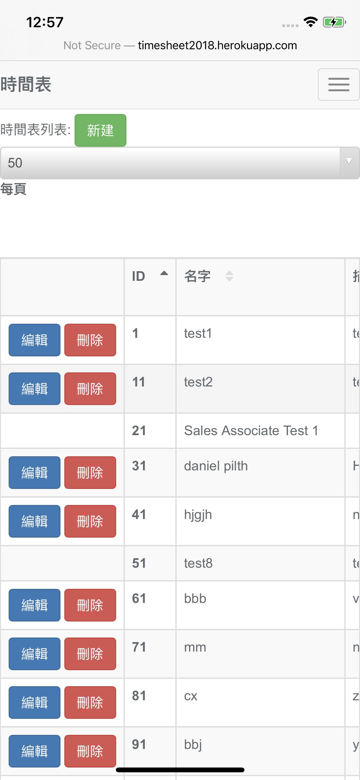The height and width of the screenshot is (780, 360).
Task: Click the test8 name cell
Action: [x=198, y=563]
